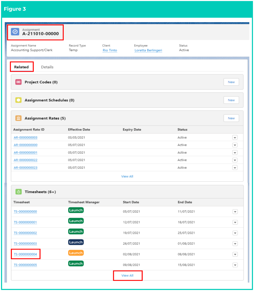Click the Project Codes section icon
This screenshot has width=254, height=291.
[18, 82]
